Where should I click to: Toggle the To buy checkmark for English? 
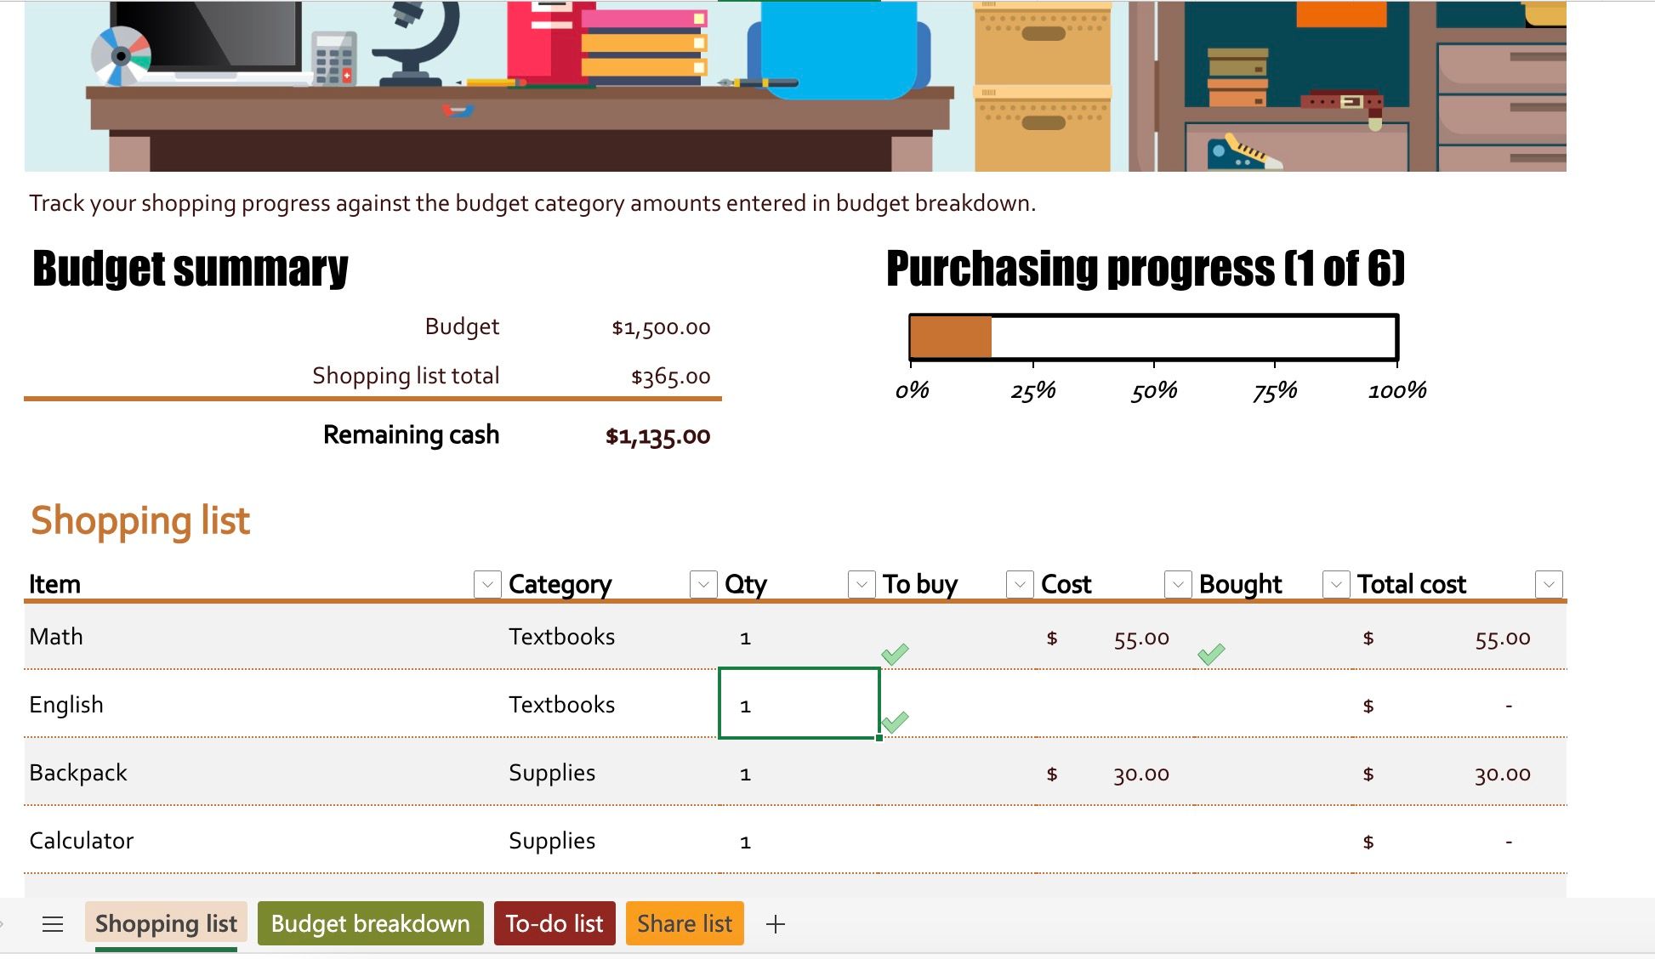(896, 722)
